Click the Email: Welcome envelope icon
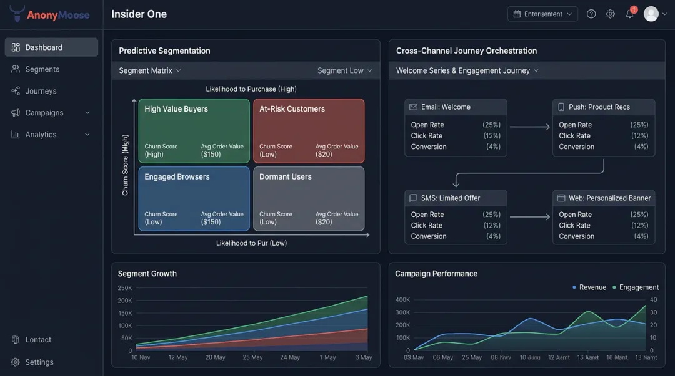The height and width of the screenshot is (376, 675). tap(413, 107)
